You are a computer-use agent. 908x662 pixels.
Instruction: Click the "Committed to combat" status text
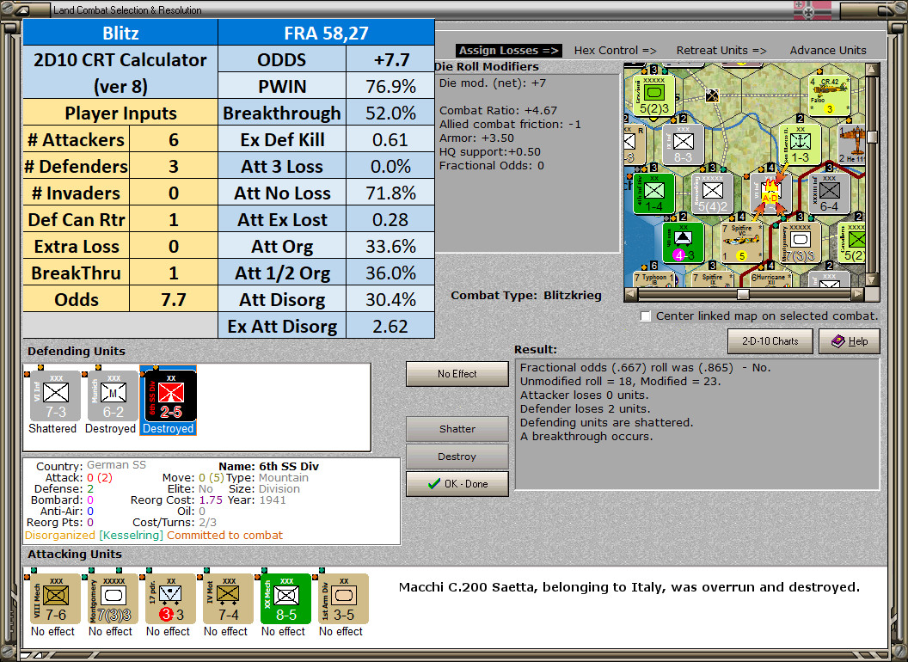coord(224,535)
